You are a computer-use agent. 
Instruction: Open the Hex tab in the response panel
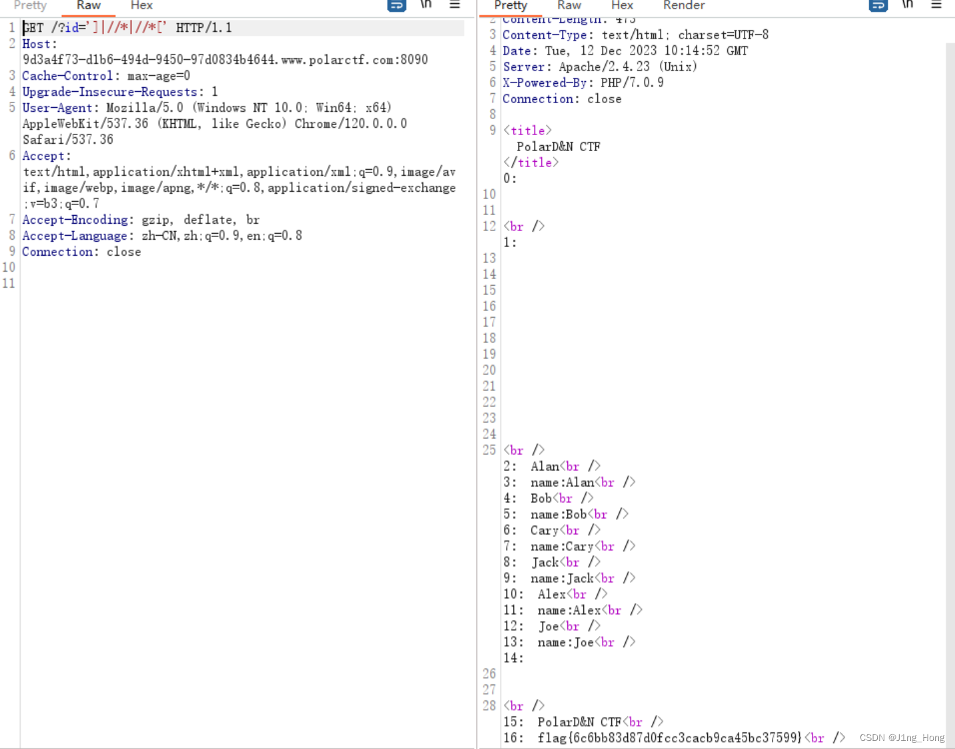click(x=621, y=5)
